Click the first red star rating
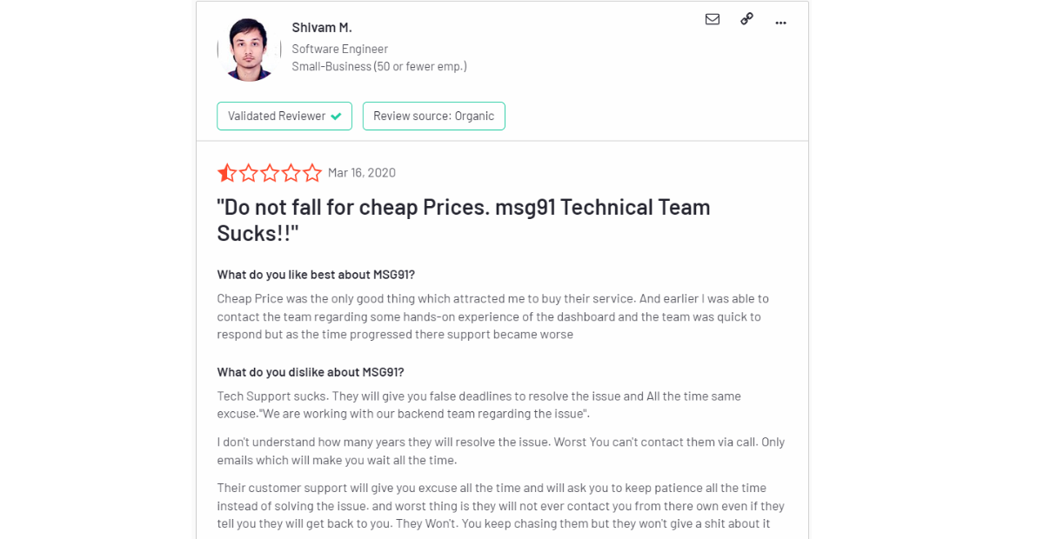 click(227, 173)
